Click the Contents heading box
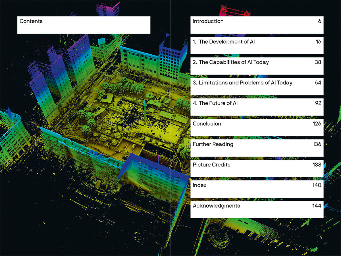 [84, 25]
